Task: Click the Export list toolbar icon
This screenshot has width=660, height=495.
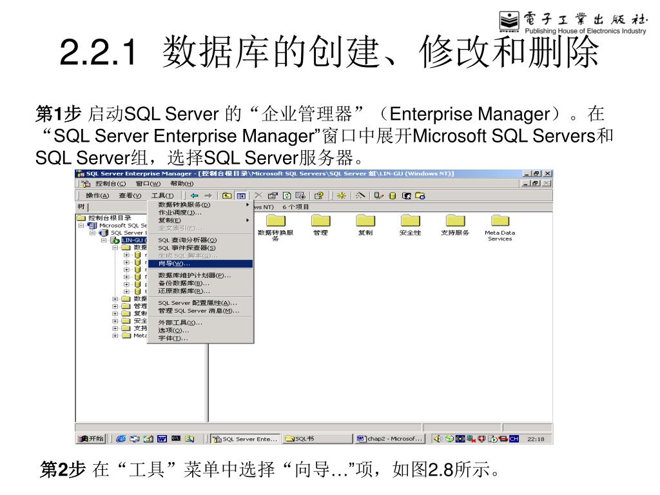Action: pos(300,196)
